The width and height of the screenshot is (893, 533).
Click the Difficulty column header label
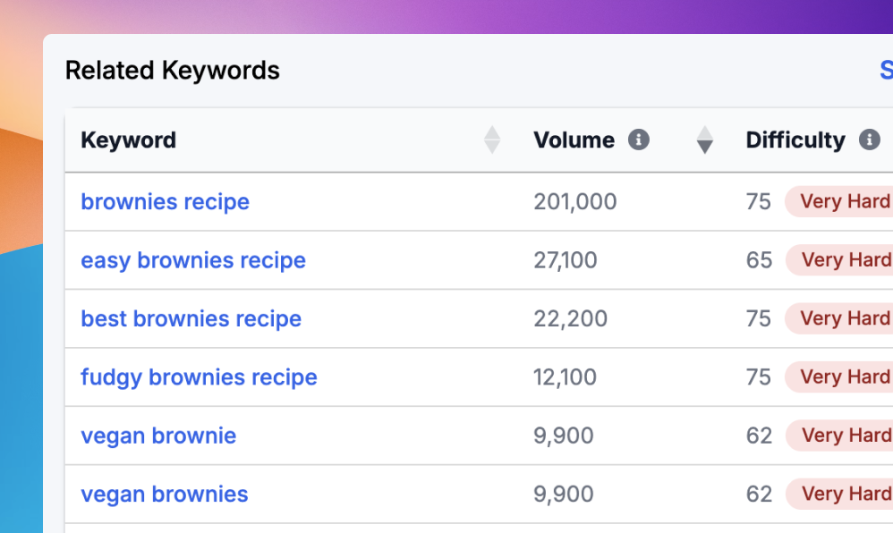[795, 140]
